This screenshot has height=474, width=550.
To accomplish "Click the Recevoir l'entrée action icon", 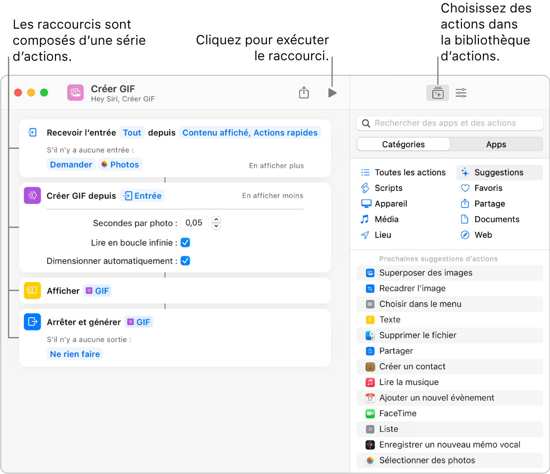I will coord(32,132).
